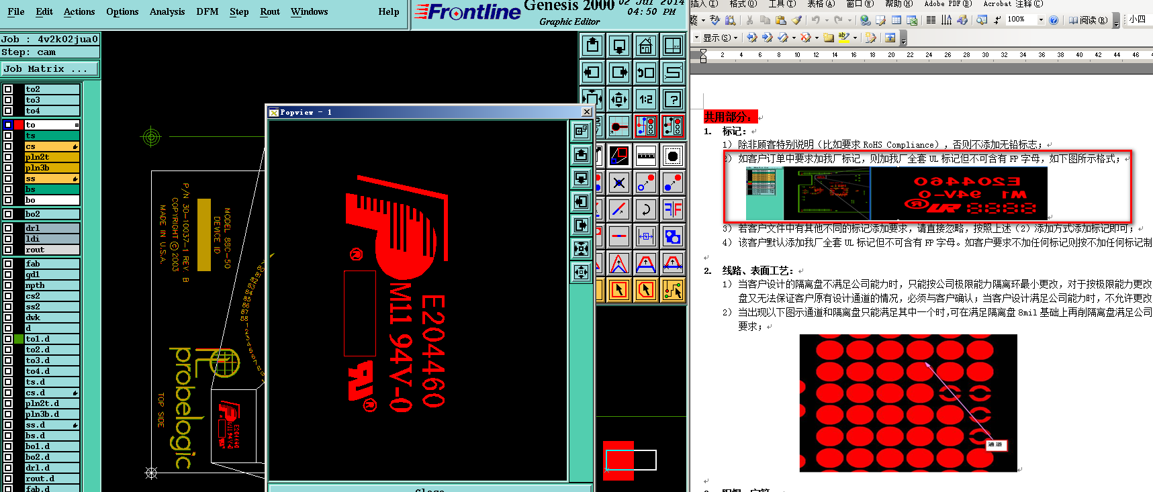Image resolution: width=1153 pixels, height=492 pixels.
Task: Open the DFM menu
Action: [x=207, y=11]
